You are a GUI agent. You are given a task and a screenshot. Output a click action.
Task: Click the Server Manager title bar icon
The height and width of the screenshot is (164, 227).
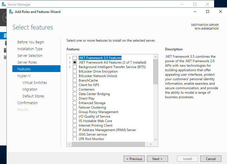[4, 5]
